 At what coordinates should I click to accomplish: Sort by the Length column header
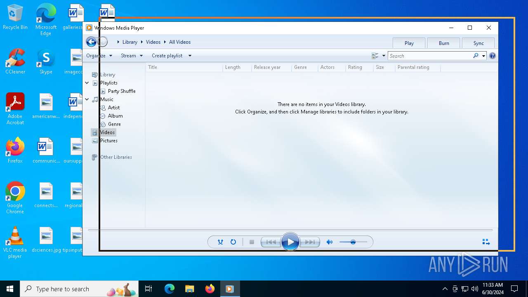point(237,67)
